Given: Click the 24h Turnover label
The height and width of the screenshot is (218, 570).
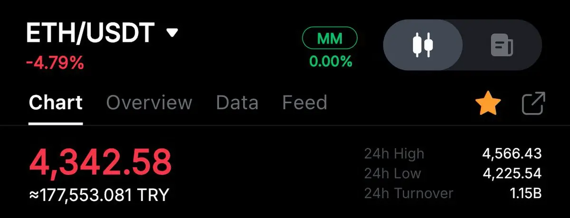Looking at the screenshot, I should pyautogui.click(x=408, y=193).
